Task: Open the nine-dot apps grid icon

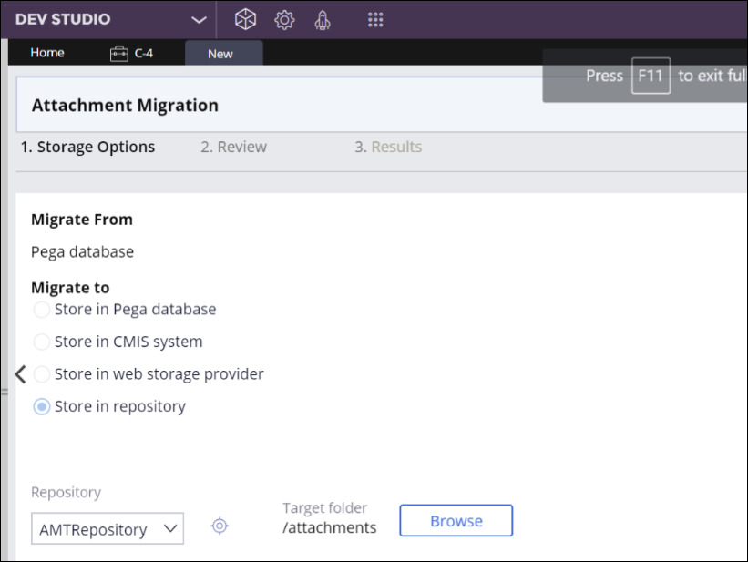Action: 375,19
